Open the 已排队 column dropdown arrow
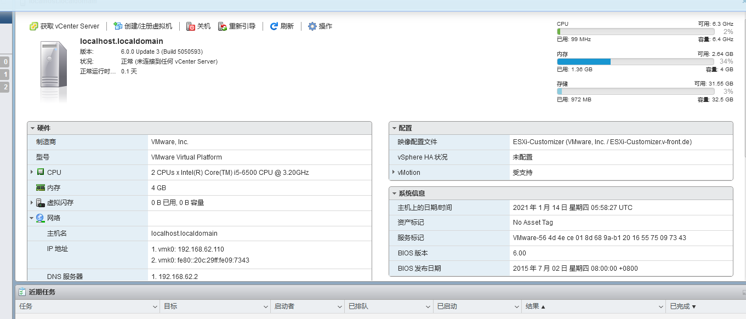This screenshot has height=319, width=746. pos(428,307)
